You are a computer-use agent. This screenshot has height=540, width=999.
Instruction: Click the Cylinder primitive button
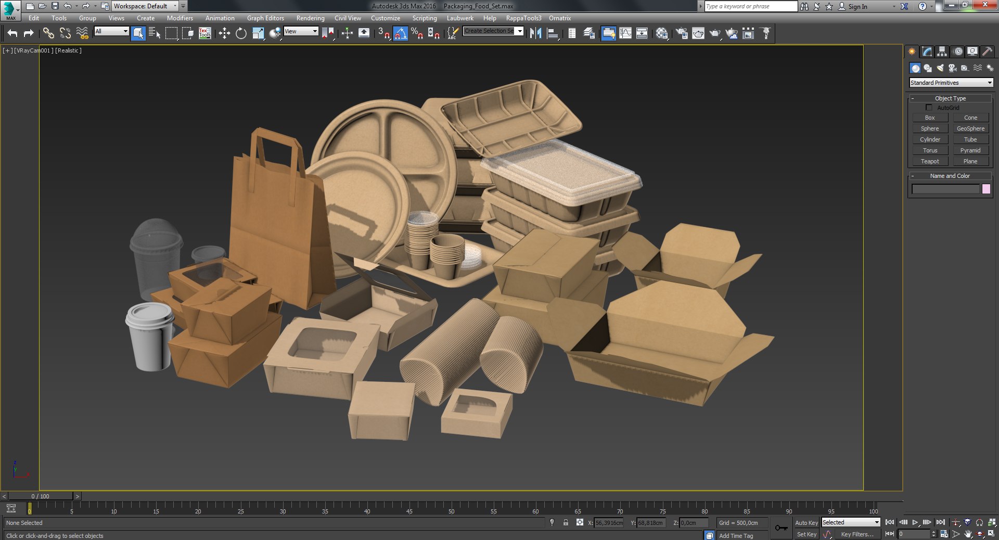[x=930, y=139]
